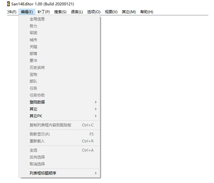The height and width of the screenshot is (183, 214).
Task: Choose the 反向选择 menu entry
Action: (60, 157)
